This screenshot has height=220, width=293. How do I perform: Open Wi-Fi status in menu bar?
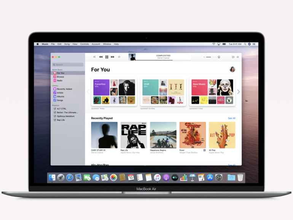(213, 44)
